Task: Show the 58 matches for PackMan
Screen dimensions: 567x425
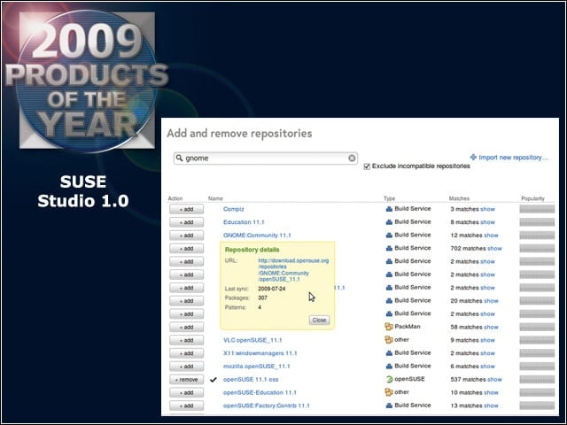Action: [x=491, y=327]
